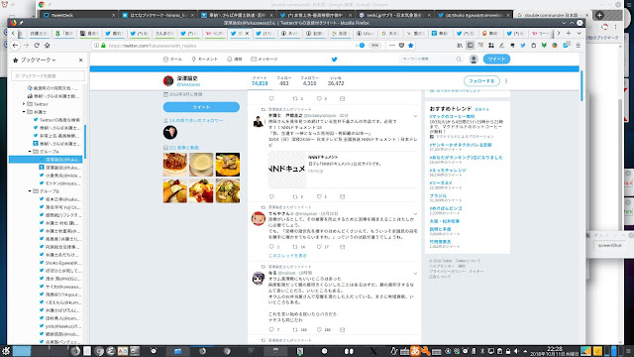Click into the bookmark search field

tap(49, 75)
